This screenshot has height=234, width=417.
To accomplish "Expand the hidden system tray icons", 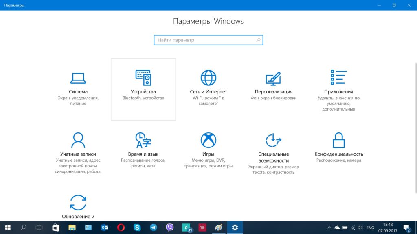I will pos(329,227).
